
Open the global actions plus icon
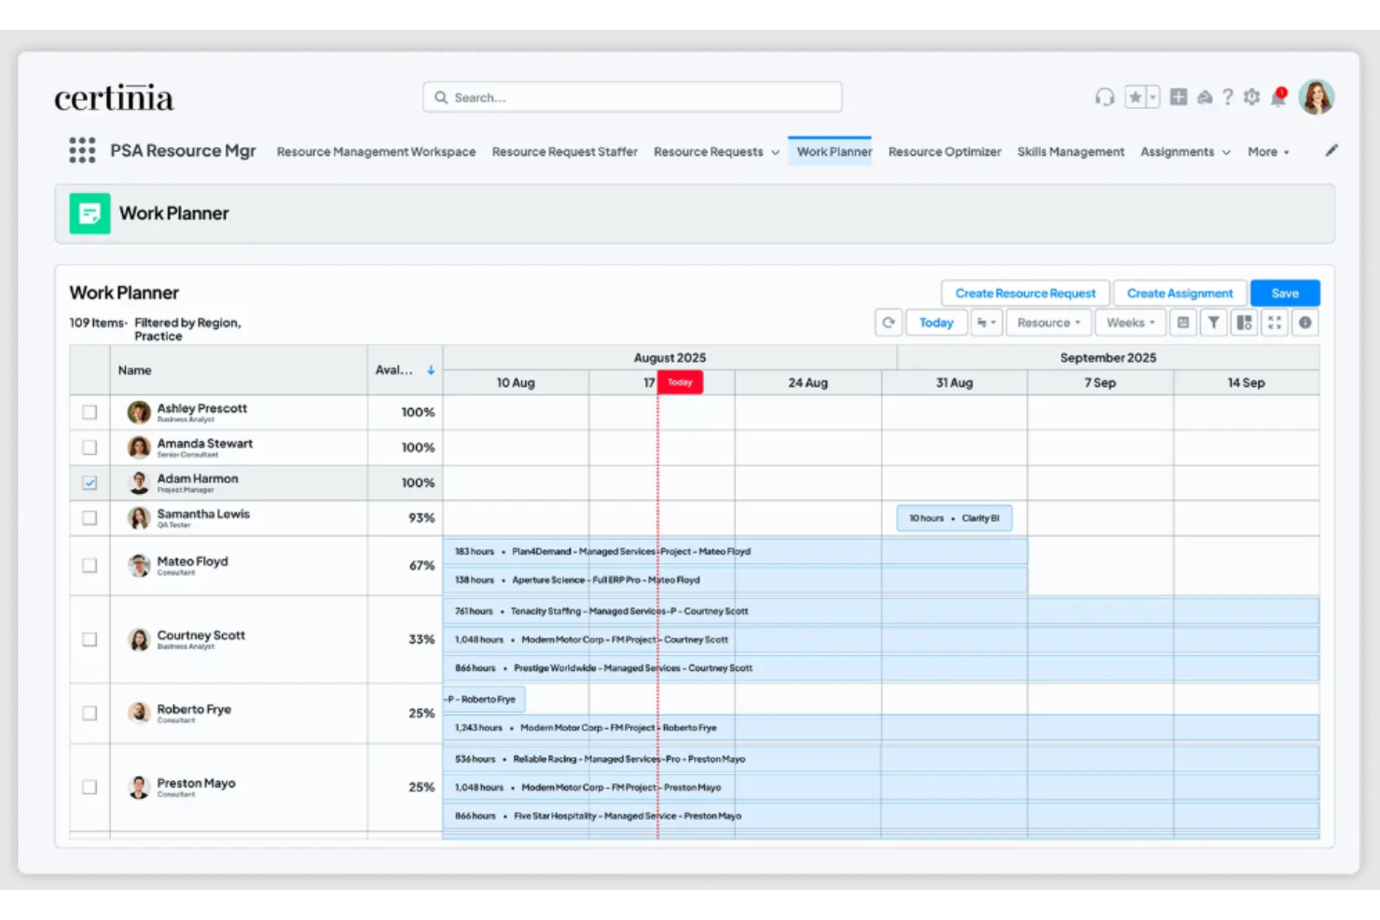click(x=1179, y=97)
